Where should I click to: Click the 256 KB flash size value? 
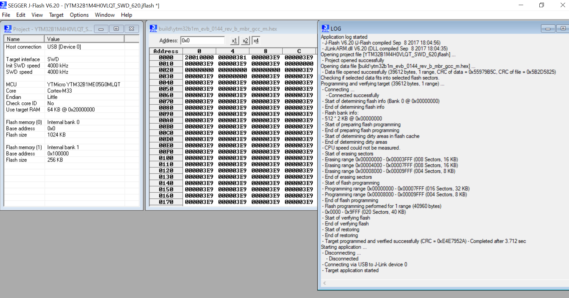point(55,160)
